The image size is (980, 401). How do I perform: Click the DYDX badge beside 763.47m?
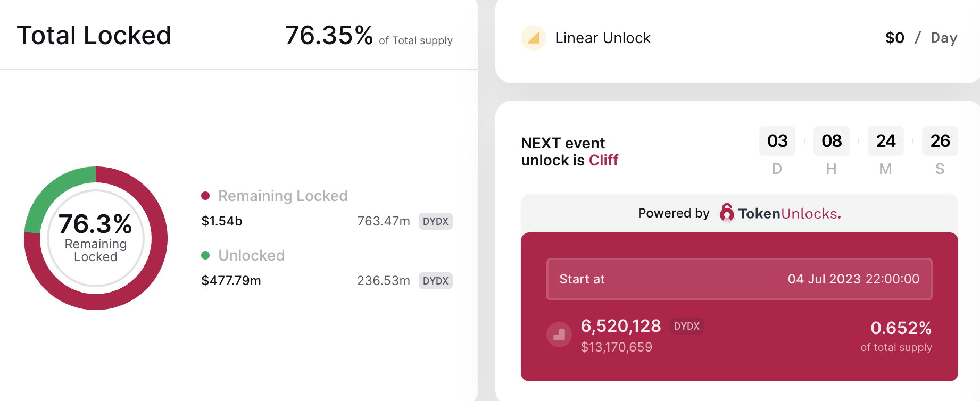point(435,221)
